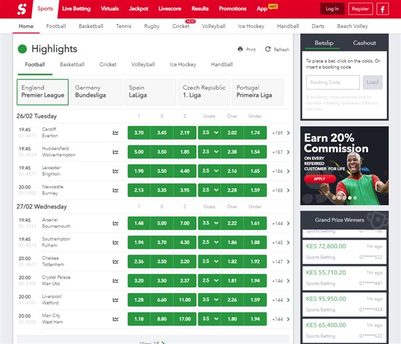
Task: Select the Germany Bundesliga league tab
Action: pos(96,92)
